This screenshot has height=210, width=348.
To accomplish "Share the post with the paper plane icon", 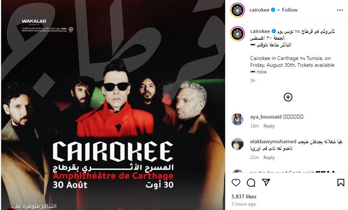I will tap(266, 183).
